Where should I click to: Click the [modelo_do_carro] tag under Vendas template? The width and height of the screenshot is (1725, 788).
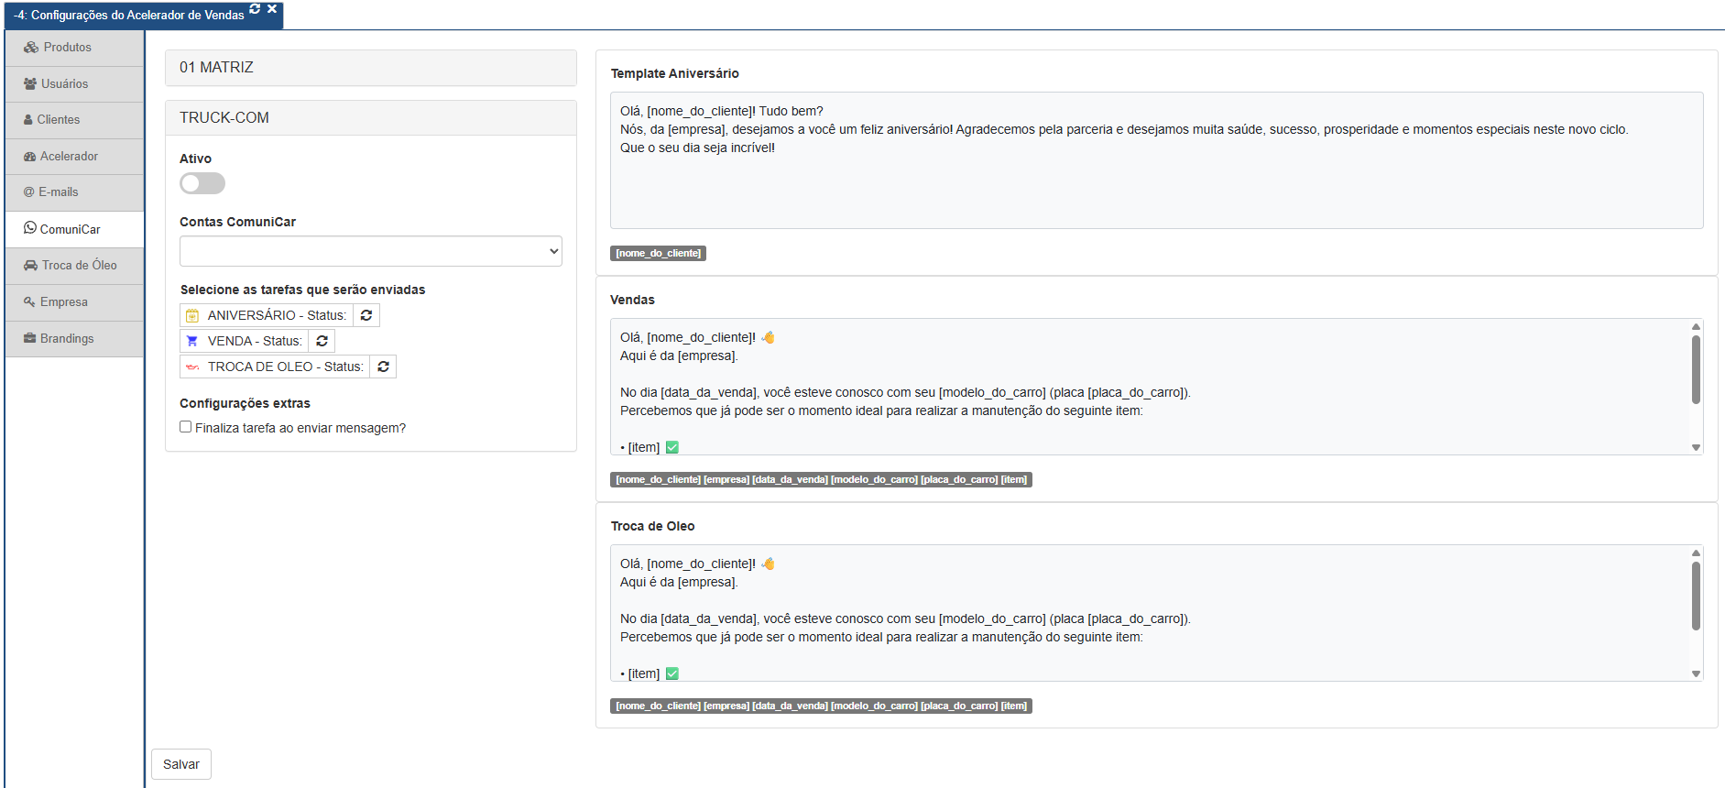(874, 479)
